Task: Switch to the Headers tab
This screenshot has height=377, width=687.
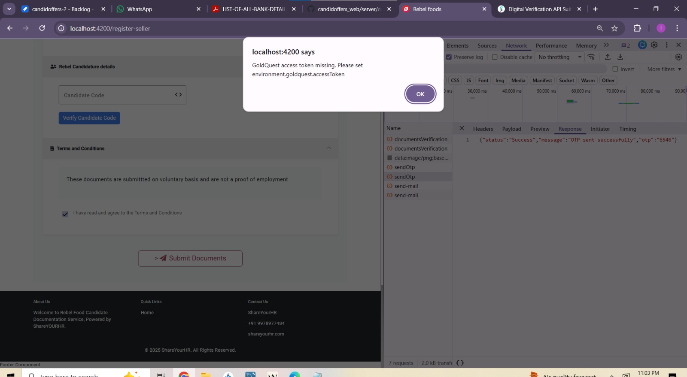Action: (483, 129)
